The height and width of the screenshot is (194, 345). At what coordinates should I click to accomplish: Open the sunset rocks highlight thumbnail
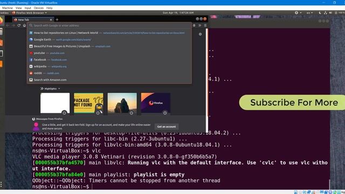tap(122, 103)
